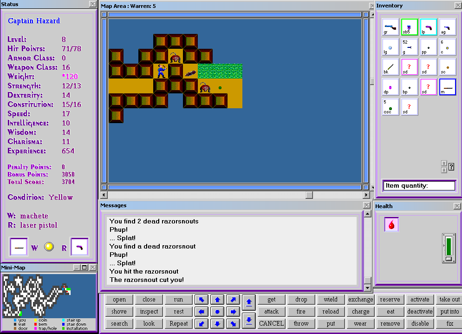Select the 'bp' item in inventory
Viewport: 462px width, 334px height.
409,87
